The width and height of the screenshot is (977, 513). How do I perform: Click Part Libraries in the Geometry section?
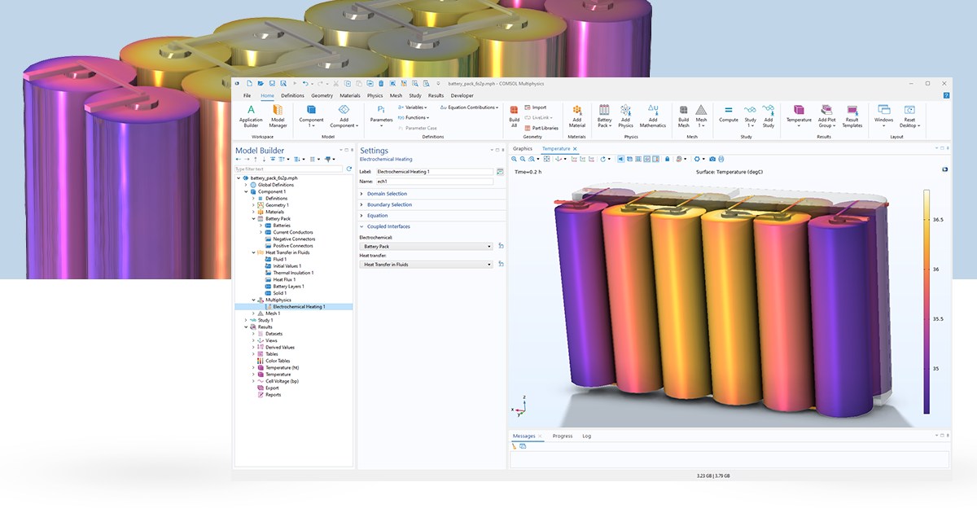coord(541,128)
